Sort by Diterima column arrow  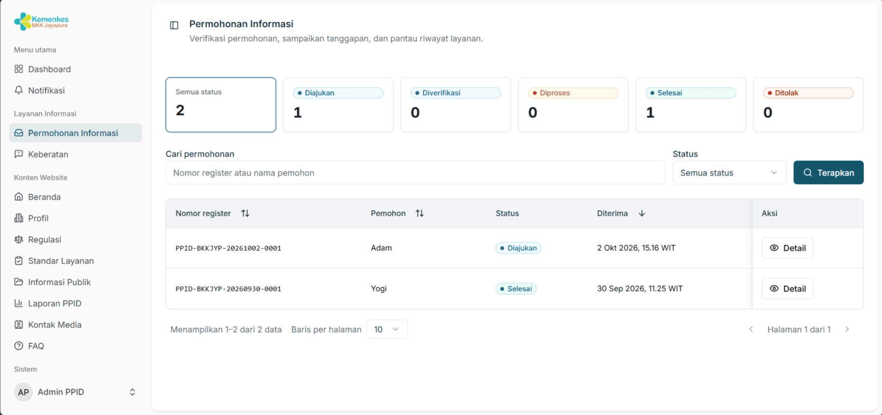642,213
